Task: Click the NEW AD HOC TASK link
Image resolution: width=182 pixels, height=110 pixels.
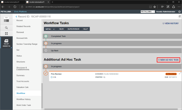Action: coord(168,60)
